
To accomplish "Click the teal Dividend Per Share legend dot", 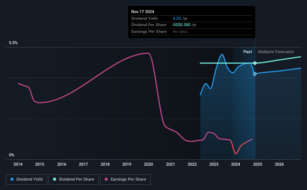I will click(x=55, y=179).
